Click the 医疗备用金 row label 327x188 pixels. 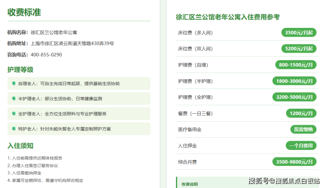[x=190, y=130]
